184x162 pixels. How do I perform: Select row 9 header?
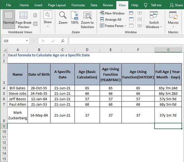4,126
